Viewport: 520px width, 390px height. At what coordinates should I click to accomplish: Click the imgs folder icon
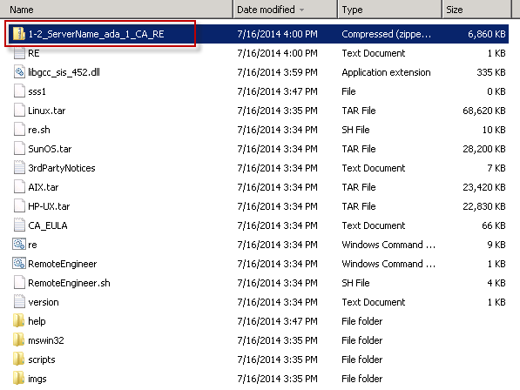coord(18,379)
